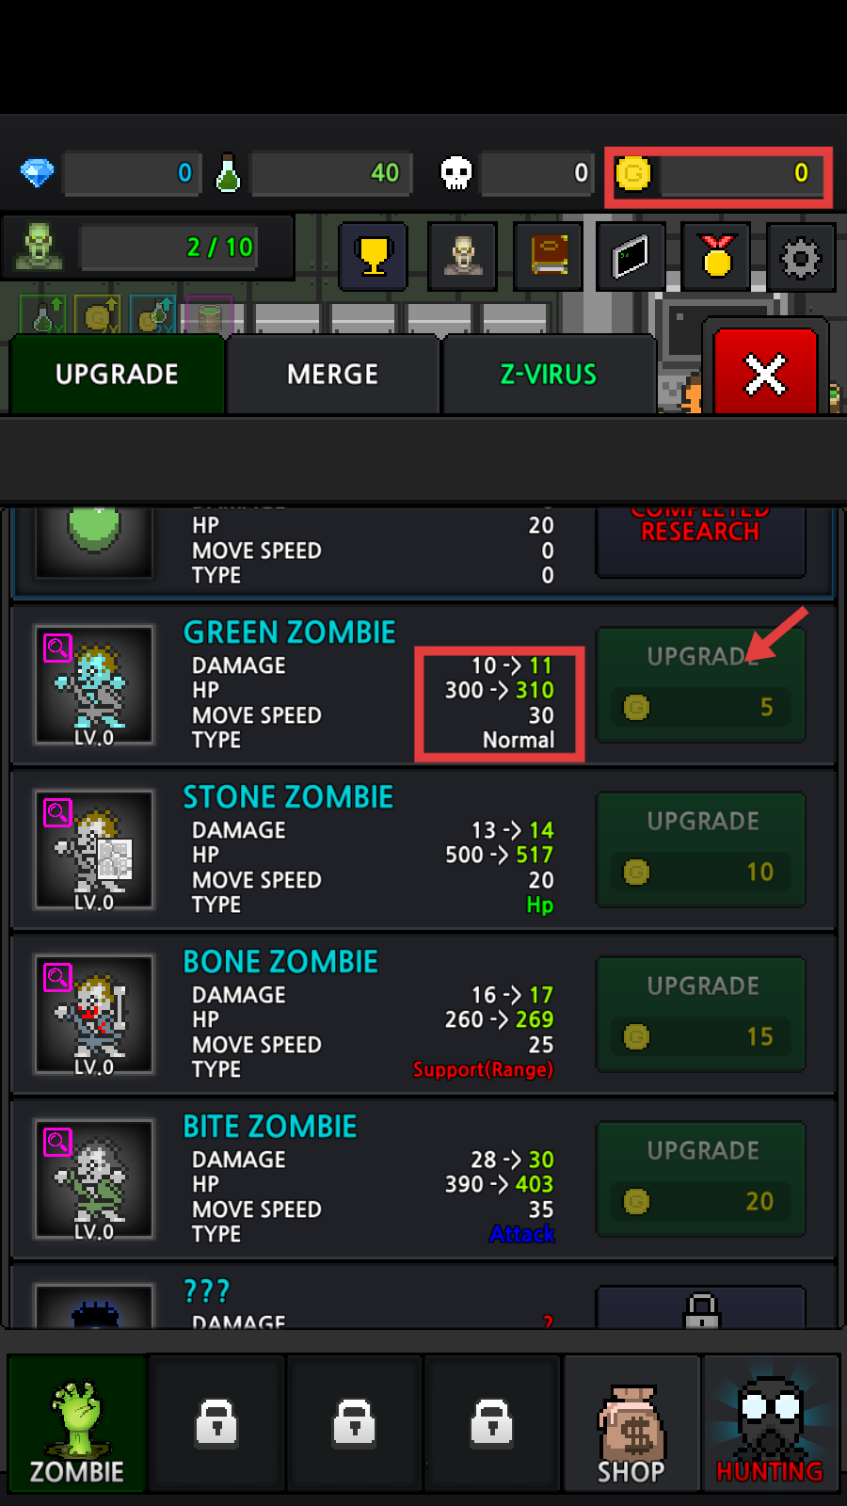
Task: Inspect Stone Zombie with magnifier icon
Action: coord(57,812)
